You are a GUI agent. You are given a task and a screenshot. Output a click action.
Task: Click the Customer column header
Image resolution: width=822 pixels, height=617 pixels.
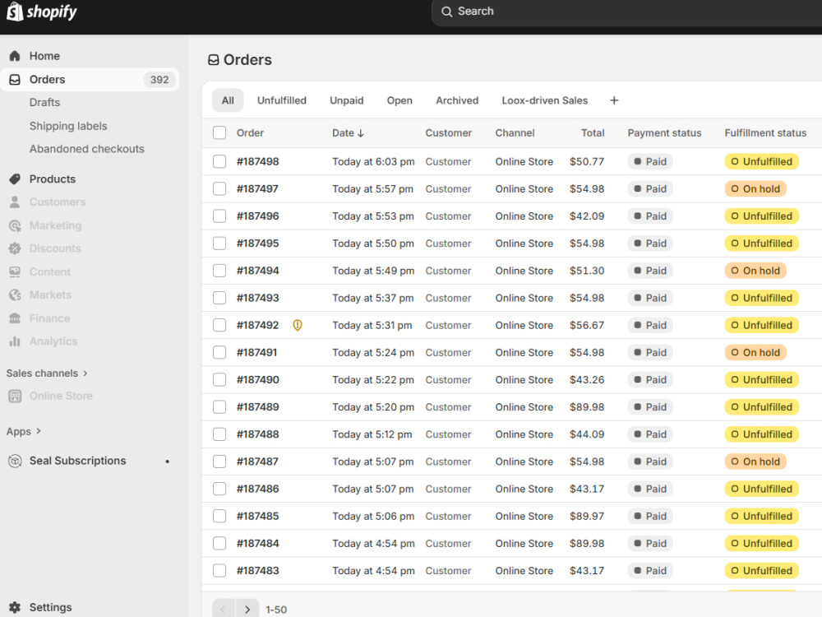pyautogui.click(x=448, y=132)
